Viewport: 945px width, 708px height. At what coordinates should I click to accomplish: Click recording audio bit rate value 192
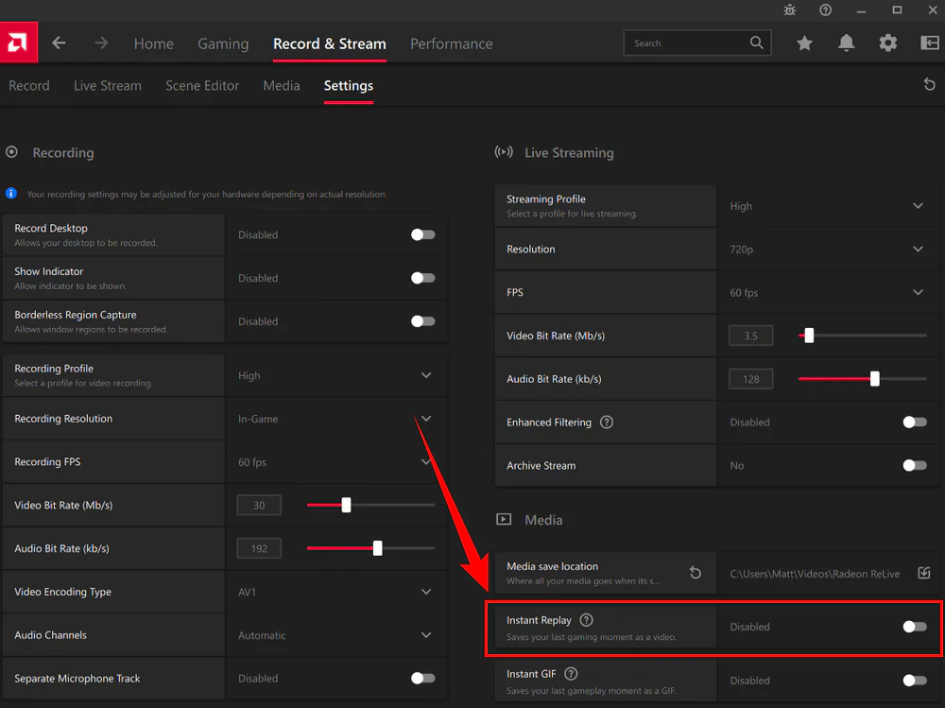tap(259, 549)
